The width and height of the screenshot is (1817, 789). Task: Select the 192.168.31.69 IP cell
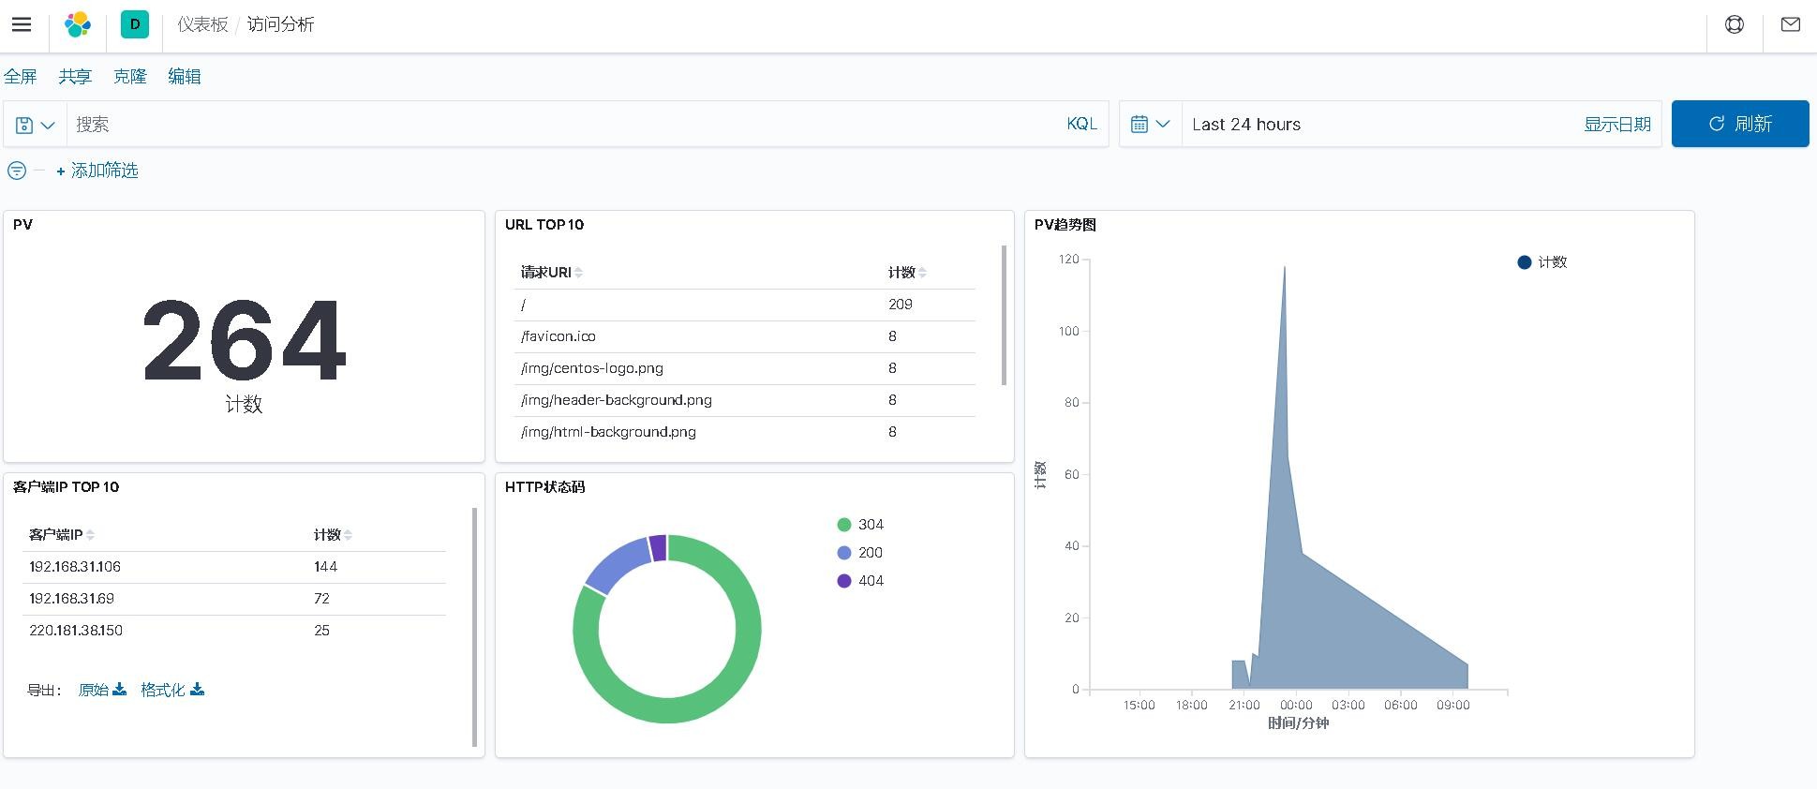point(71,599)
